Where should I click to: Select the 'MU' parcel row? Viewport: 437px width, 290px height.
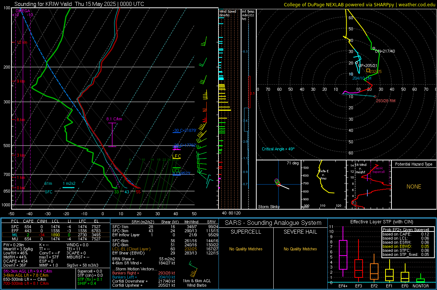56,239
